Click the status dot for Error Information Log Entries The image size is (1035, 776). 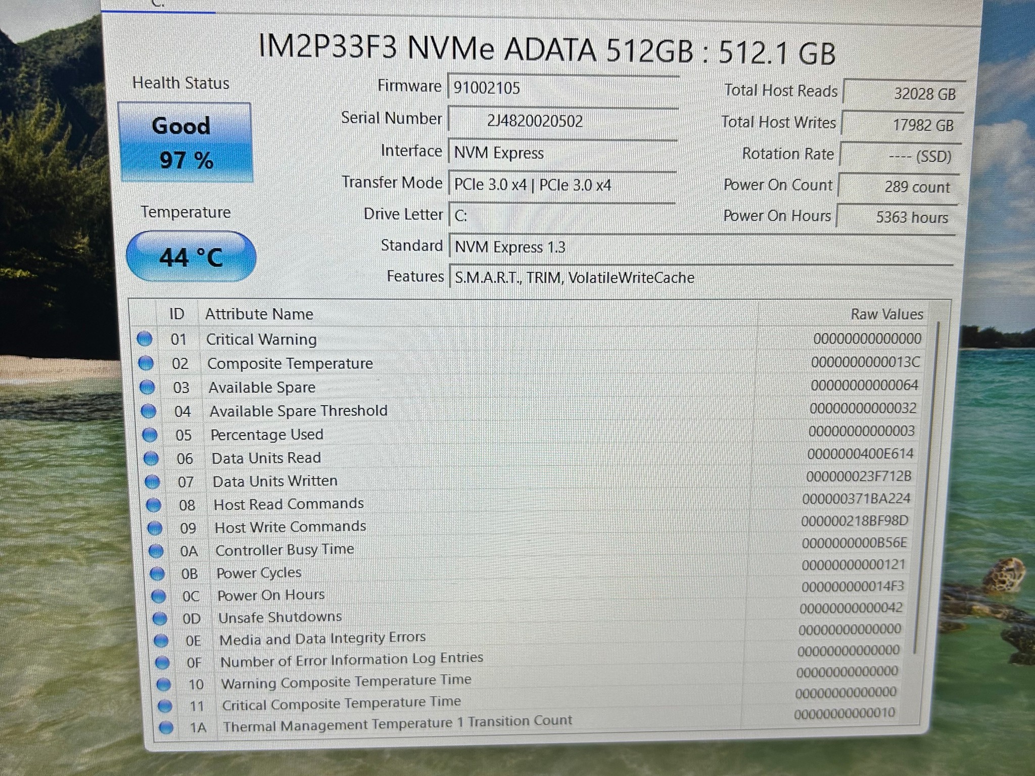click(162, 662)
